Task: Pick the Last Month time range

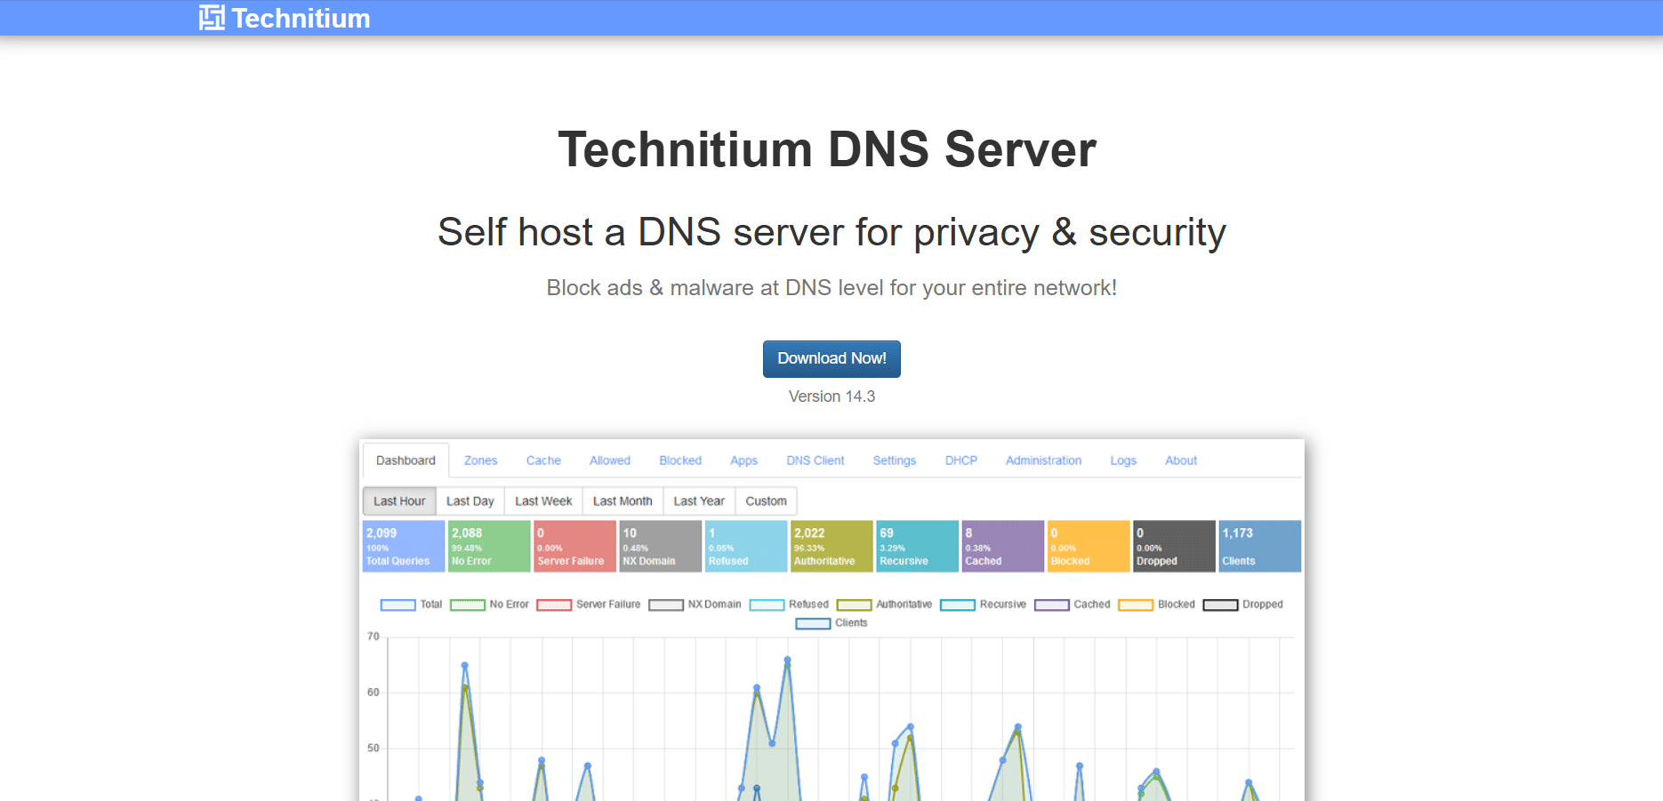Action: coord(623,501)
